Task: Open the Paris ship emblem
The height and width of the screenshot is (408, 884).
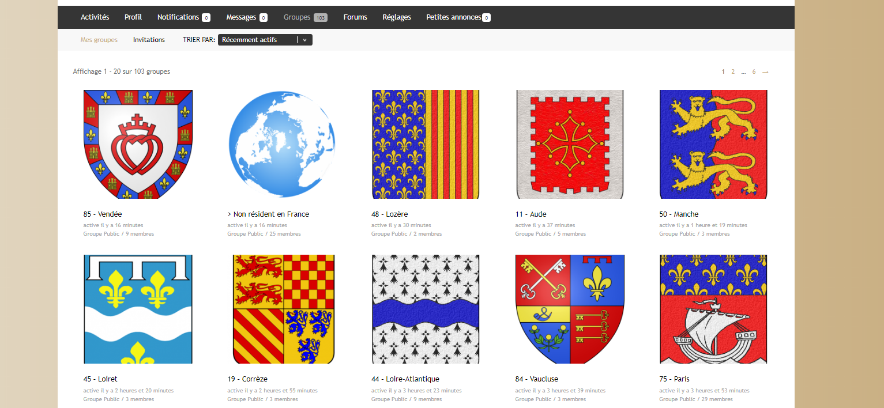Action: click(713, 309)
